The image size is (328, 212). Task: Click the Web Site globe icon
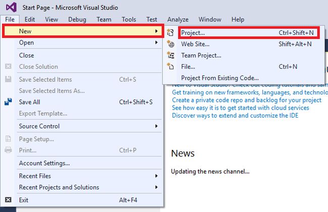(170, 44)
